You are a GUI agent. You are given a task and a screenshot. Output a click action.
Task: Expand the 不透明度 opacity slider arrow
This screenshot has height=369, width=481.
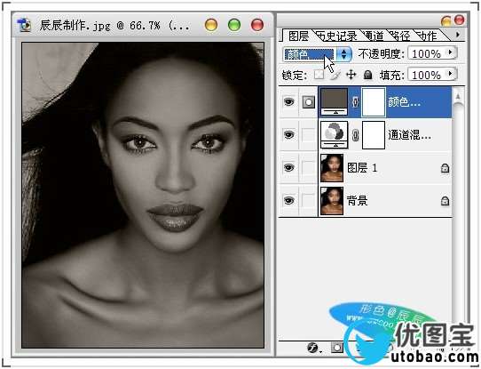(x=450, y=52)
